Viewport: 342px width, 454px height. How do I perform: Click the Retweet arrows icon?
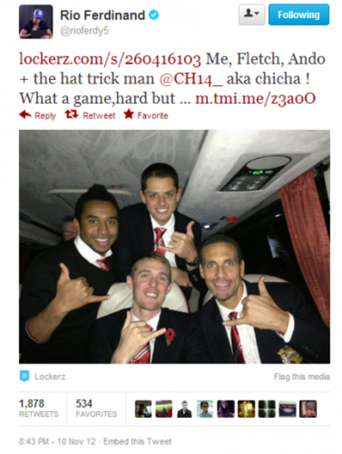(72, 115)
